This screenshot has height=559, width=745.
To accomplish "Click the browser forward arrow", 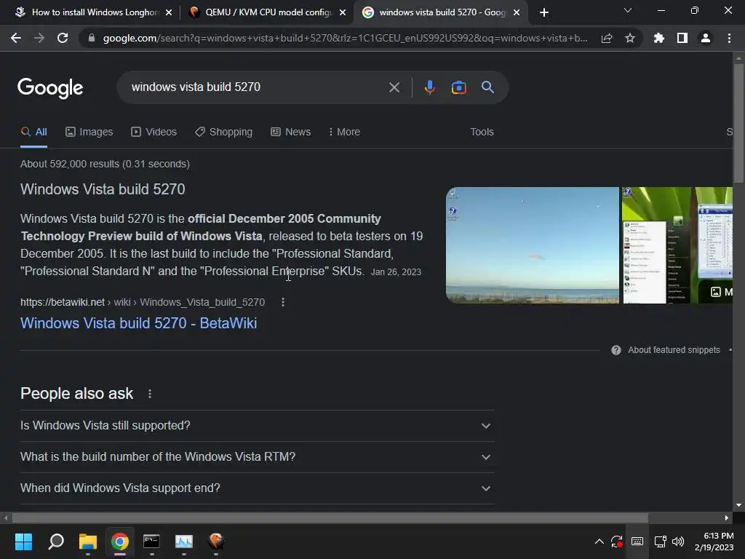I will click(39, 38).
